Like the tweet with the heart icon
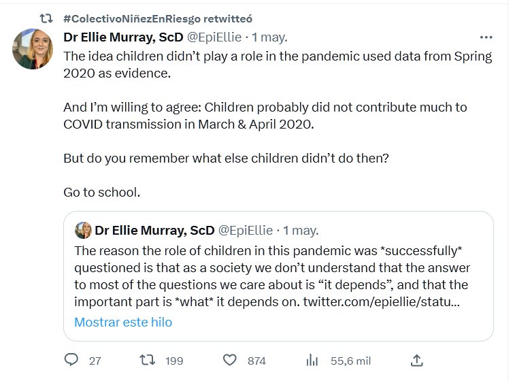 tap(230, 360)
